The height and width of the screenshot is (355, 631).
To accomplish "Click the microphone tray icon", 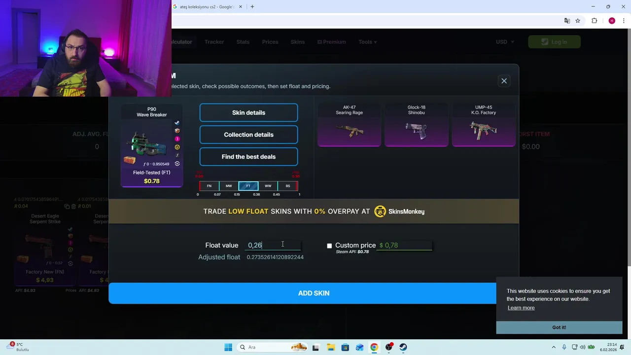I will 564,347.
